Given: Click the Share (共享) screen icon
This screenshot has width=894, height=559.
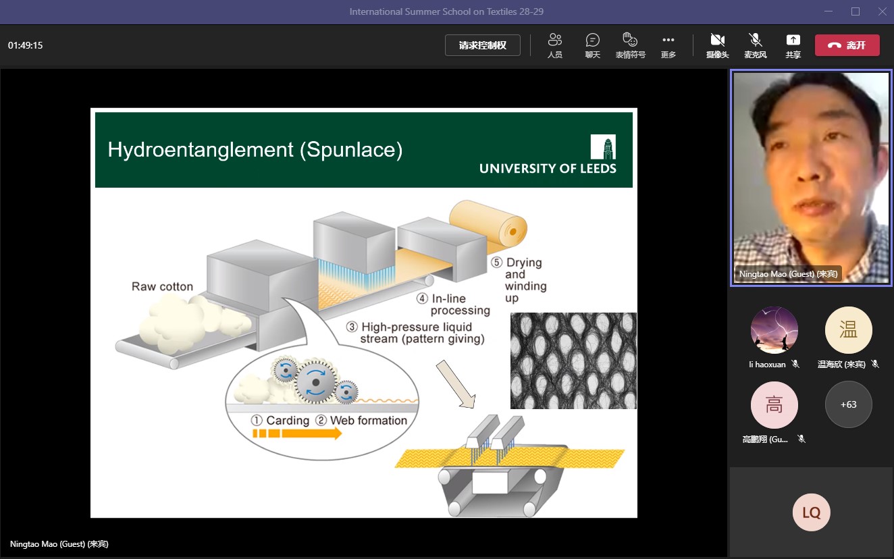Looking at the screenshot, I should 793,45.
